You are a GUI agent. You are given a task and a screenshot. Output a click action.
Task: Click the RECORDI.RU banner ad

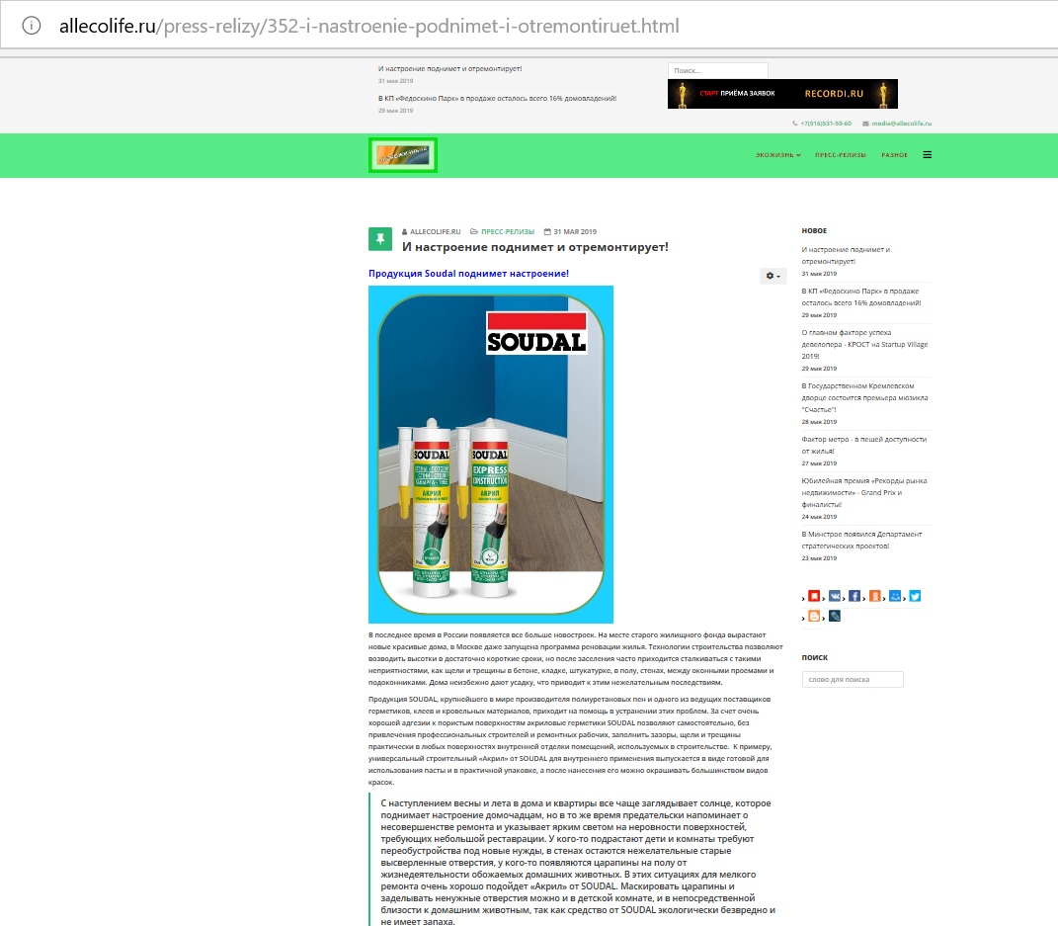782,94
